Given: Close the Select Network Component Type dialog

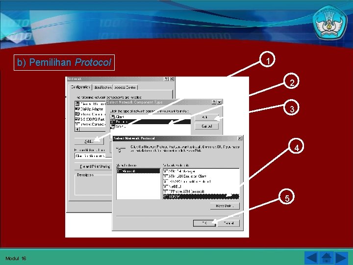Looking at the screenshot, I should [x=220, y=102].
